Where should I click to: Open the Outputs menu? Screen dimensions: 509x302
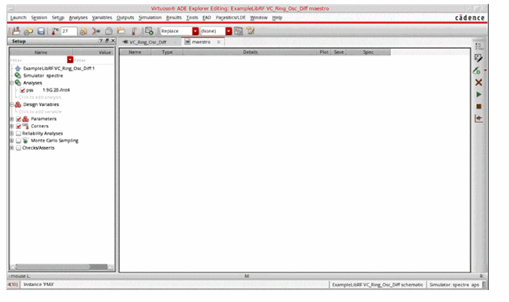coord(125,17)
